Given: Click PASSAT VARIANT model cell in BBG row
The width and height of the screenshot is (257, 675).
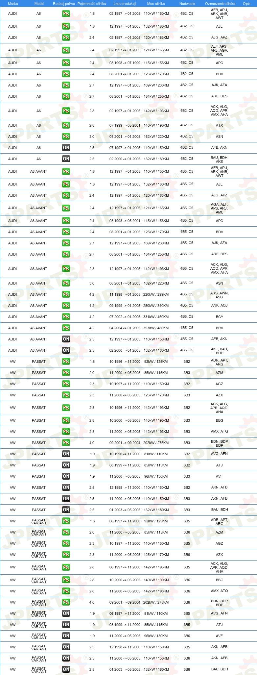Looking at the screenshot, I should pos(39,580).
